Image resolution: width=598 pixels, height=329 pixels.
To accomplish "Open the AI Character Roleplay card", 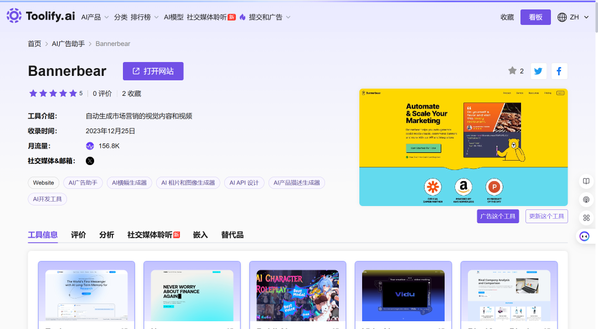I will pos(297,295).
